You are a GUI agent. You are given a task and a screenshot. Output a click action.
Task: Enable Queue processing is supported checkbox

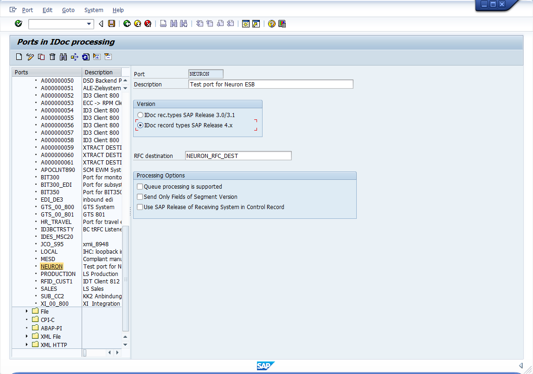point(140,186)
